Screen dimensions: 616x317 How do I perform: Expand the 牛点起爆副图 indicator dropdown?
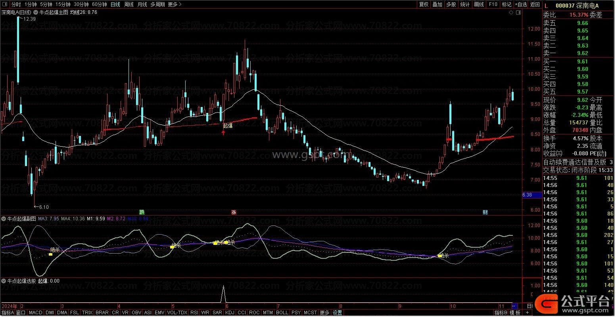(4, 218)
